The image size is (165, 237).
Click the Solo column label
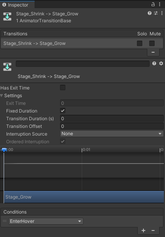[x=142, y=34]
